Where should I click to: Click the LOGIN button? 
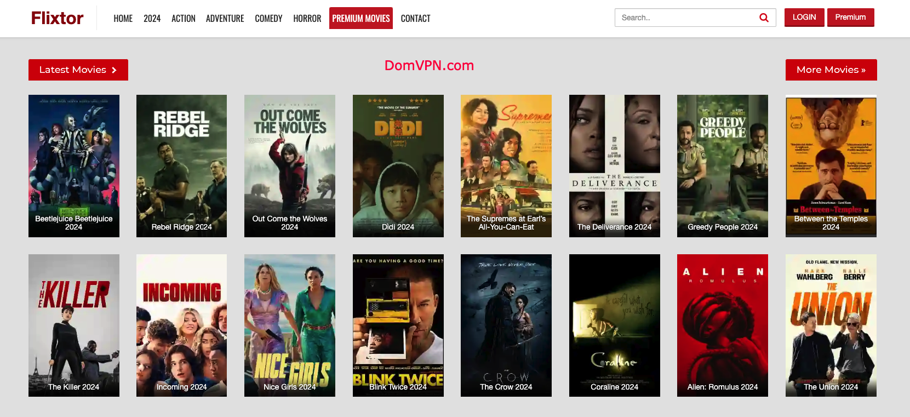[804, 17]
